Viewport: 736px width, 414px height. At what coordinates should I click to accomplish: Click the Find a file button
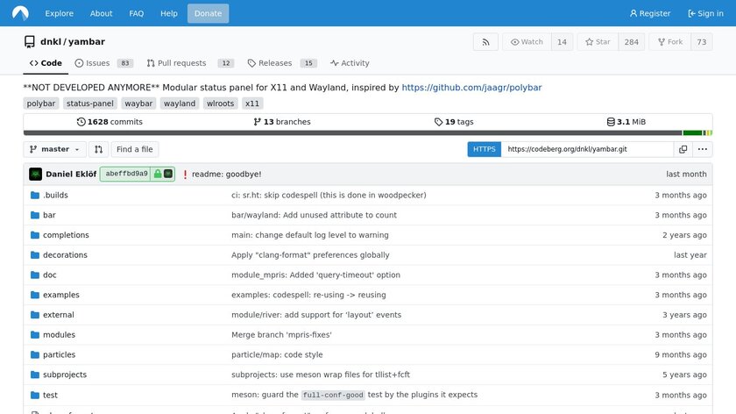tap(135, 149)
